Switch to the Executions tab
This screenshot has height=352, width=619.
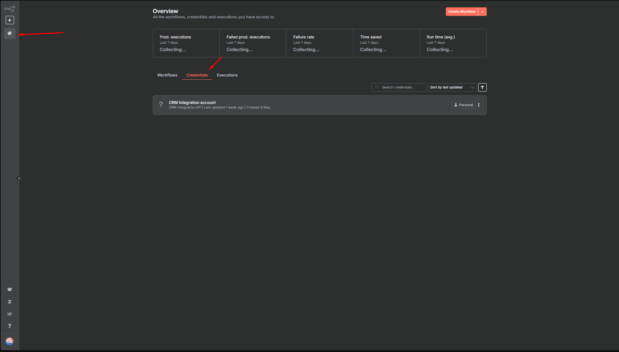[227, 75]
